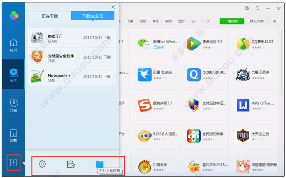
Task: Click the 搜狗拼音7.7 title text
Action: (163, 103)
